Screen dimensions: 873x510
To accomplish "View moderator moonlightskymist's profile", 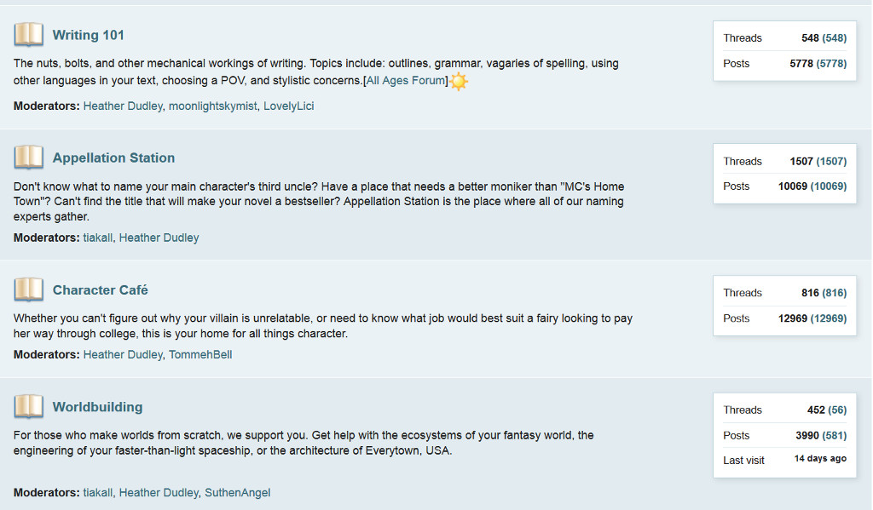I will point(212,106).
